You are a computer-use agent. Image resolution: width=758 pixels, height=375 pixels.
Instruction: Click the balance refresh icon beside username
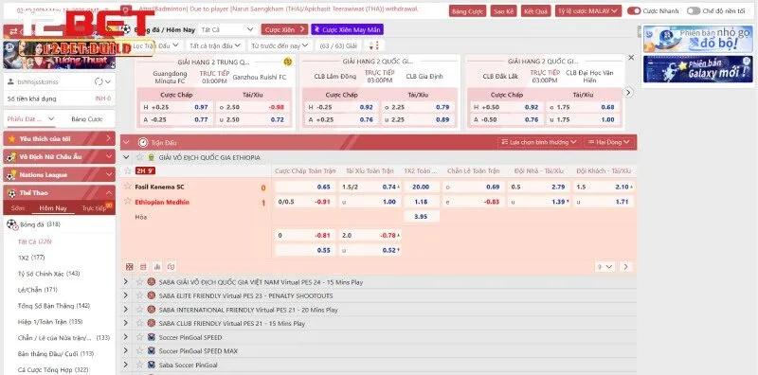click(99, 81)
